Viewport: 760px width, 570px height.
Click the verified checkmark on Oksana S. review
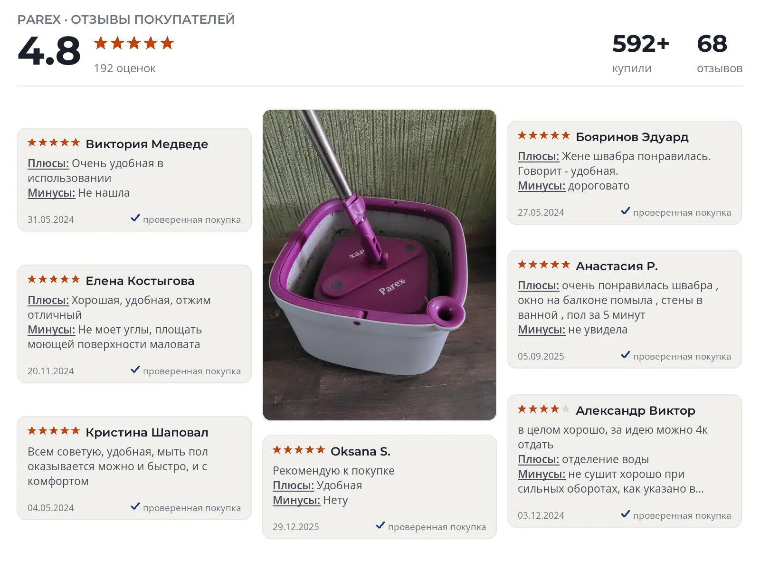click(380, 525)
